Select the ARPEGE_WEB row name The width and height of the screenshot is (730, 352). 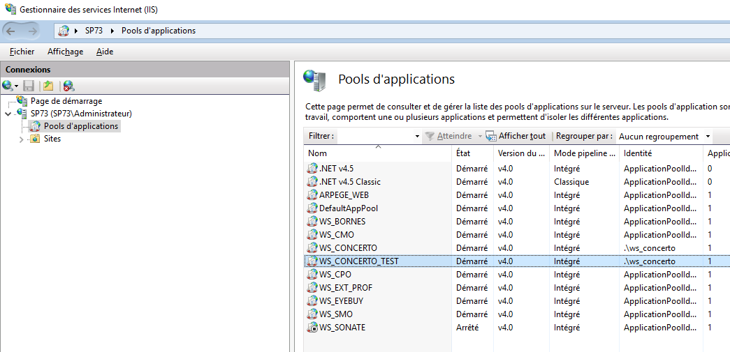tap(344, 195)
